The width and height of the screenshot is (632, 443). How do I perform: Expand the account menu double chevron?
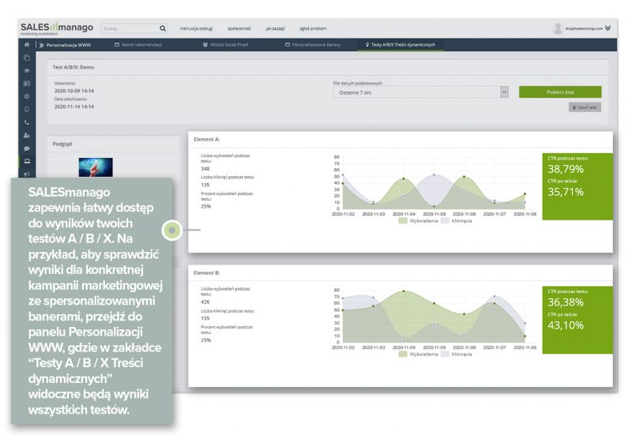(608, 28)
